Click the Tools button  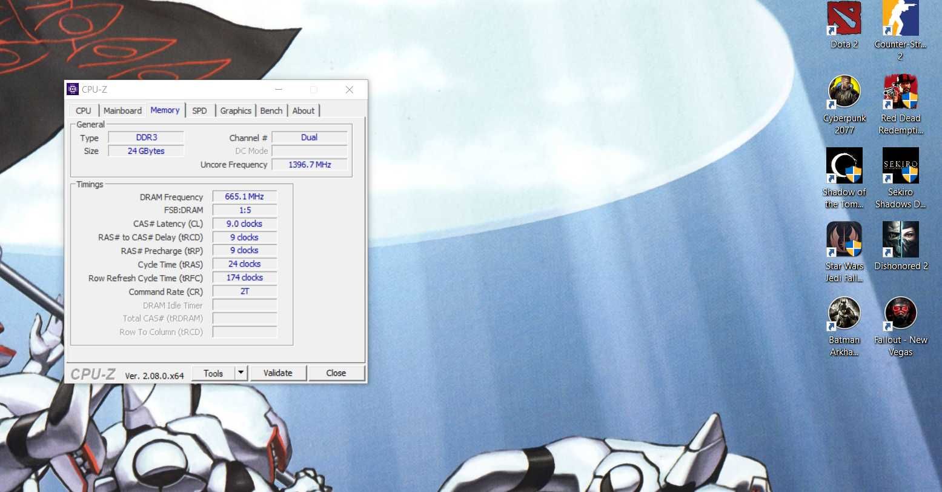pyautogui.click(x=213, y=373)
